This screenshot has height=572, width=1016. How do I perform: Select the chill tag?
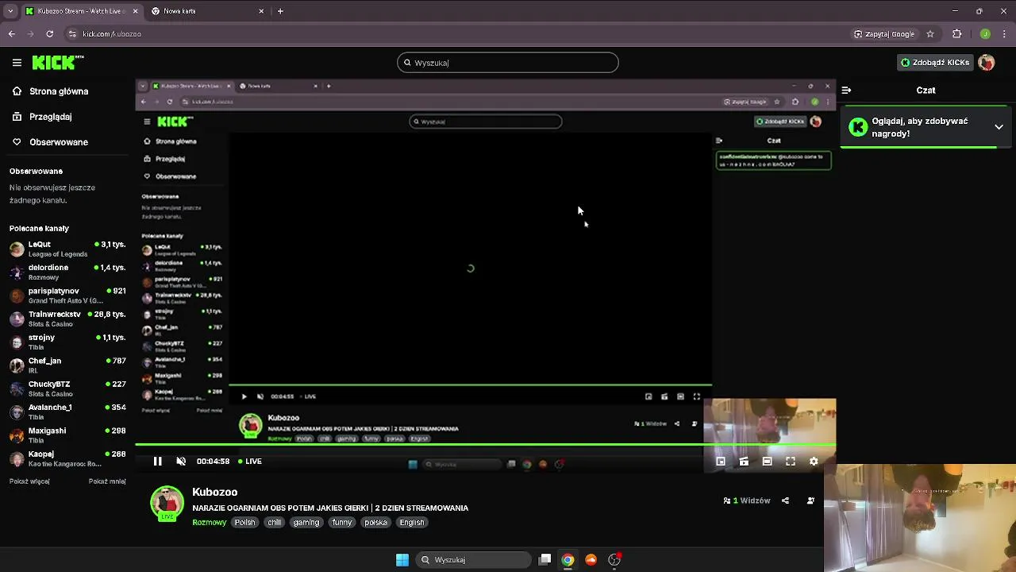click(x=275, y=523)
